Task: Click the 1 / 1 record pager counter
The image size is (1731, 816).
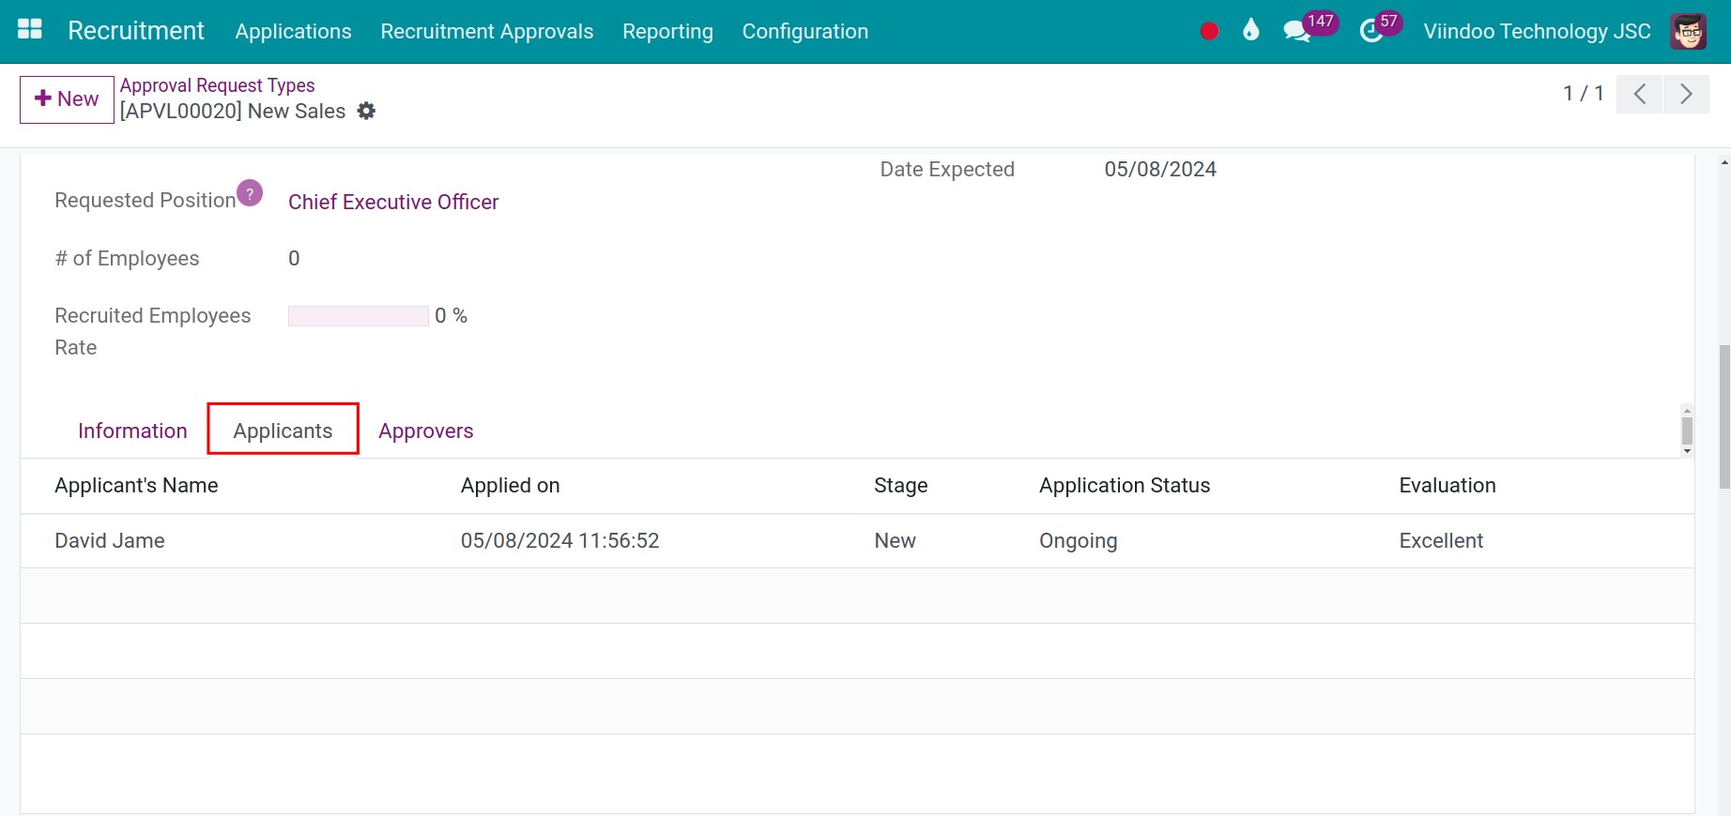Action: click(1583, 94)
